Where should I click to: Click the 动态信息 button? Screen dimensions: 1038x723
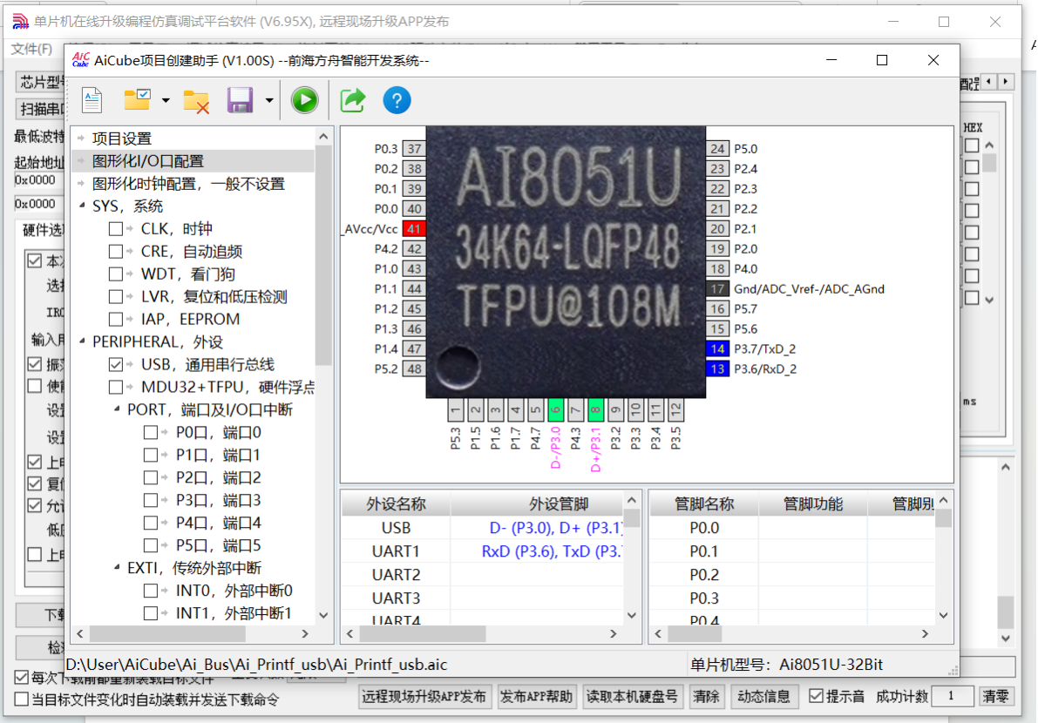point(763,697)
